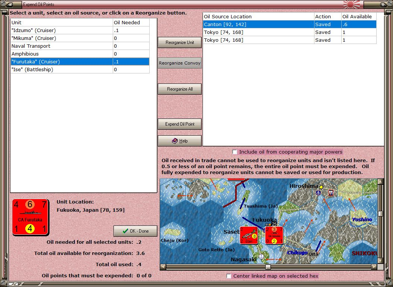
Task: Select the Naval Transport unit row
Action: [x=80, y=46]
